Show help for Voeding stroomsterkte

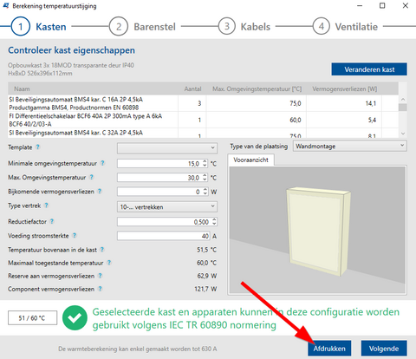point(75,236)
